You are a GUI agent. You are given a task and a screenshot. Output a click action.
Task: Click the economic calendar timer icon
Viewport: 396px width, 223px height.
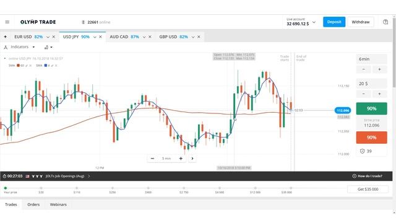4,176
